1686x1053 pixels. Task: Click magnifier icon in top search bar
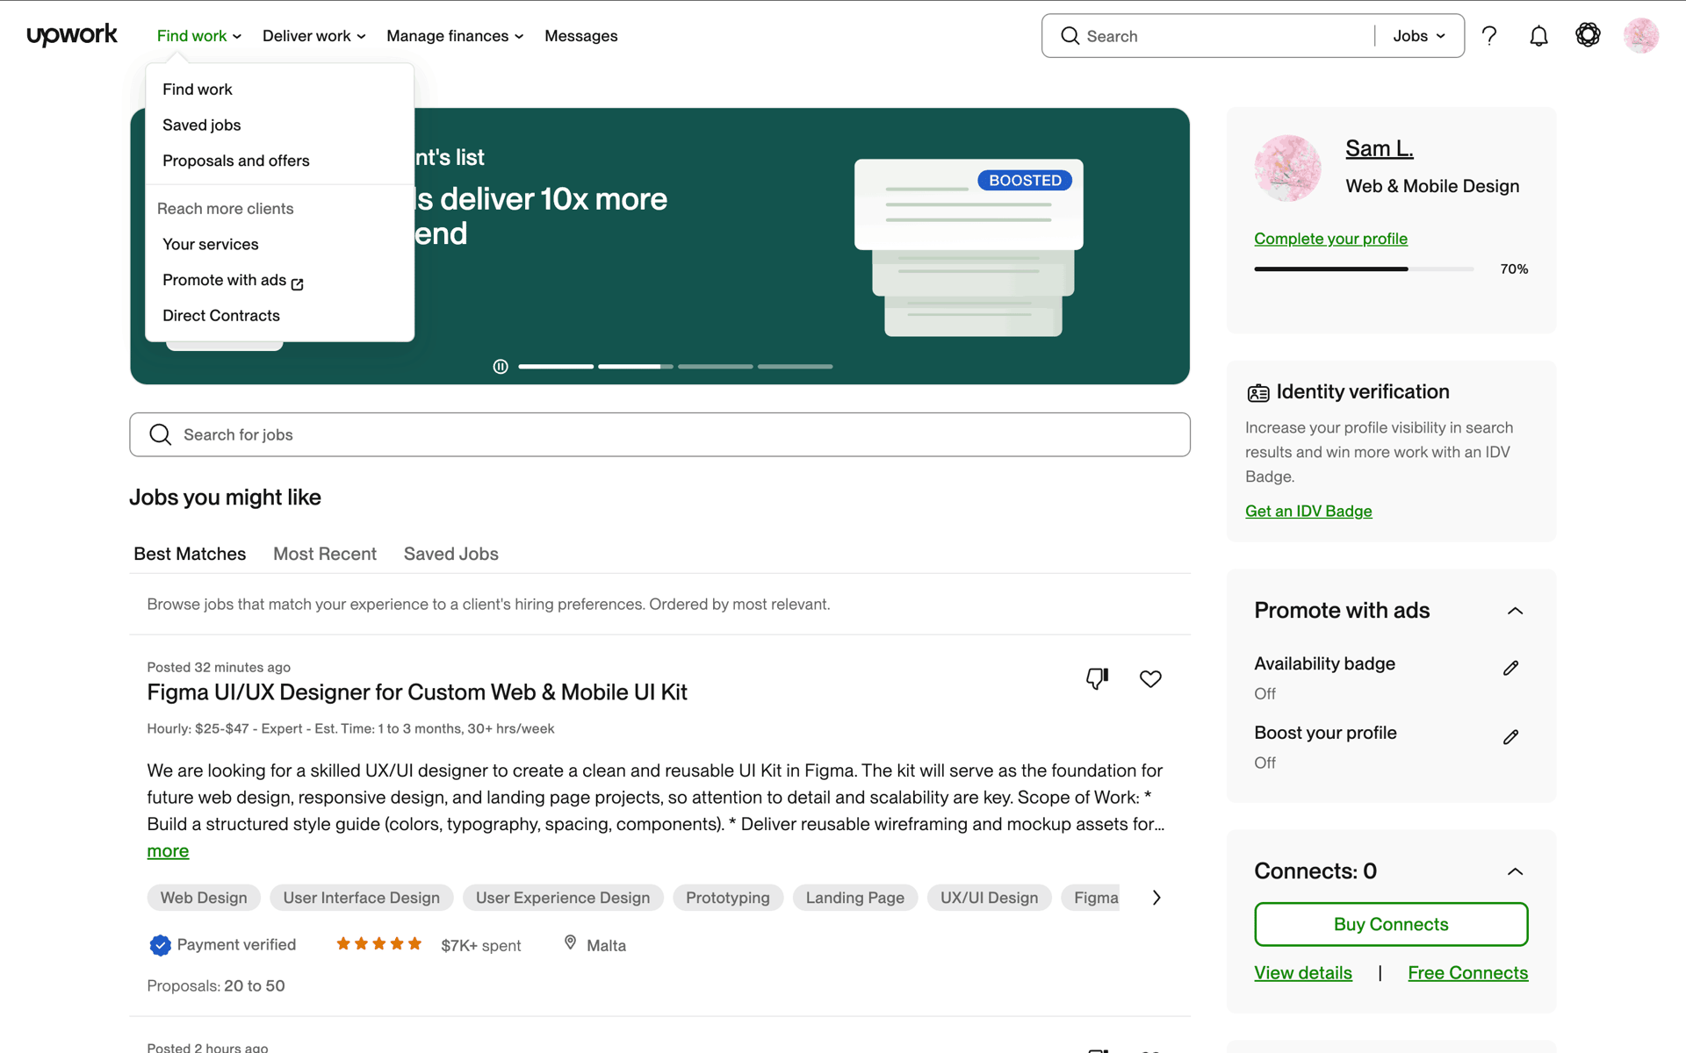click(x=1070, y=36)
